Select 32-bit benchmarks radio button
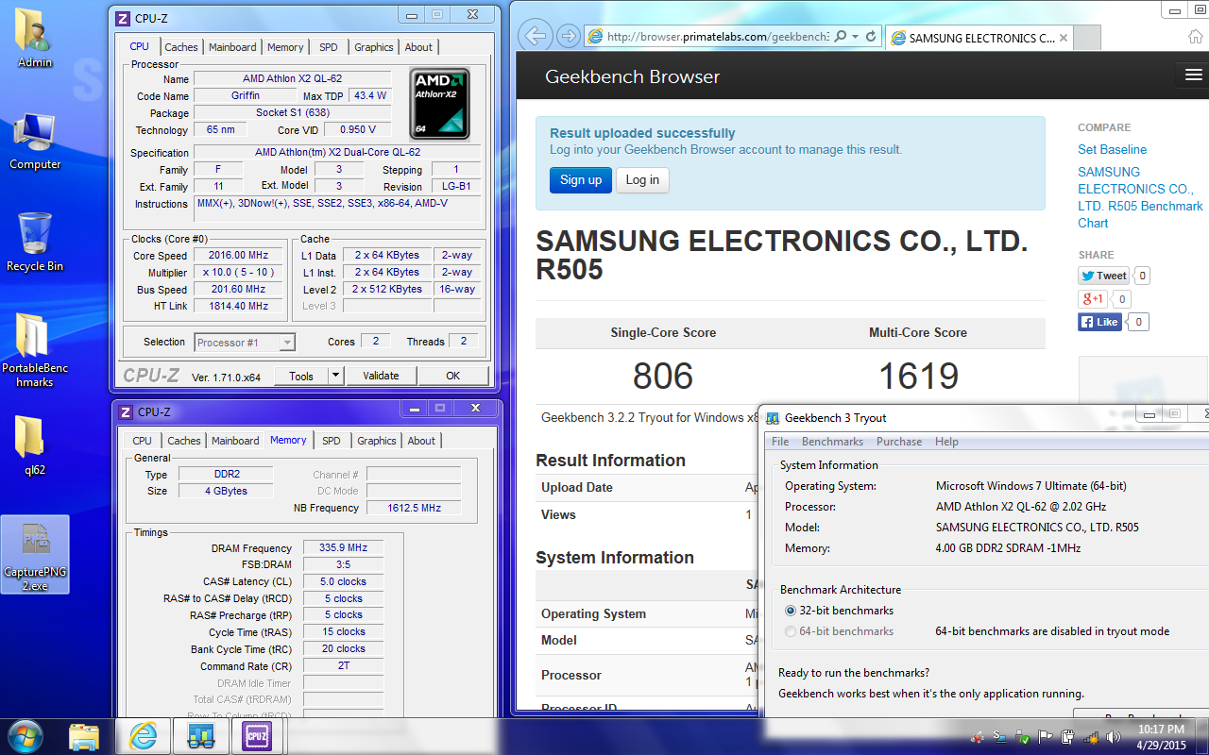This screenshot has height=755, width=1209. tap(791, 611)
